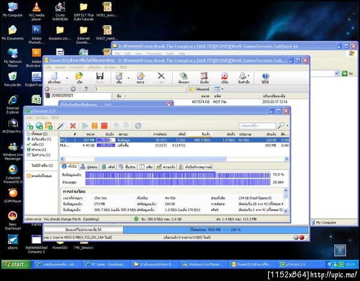The height and width of the screenshot is (281, 360).
Task: Select 387 MB downloading torrent row
Action: 175,140
